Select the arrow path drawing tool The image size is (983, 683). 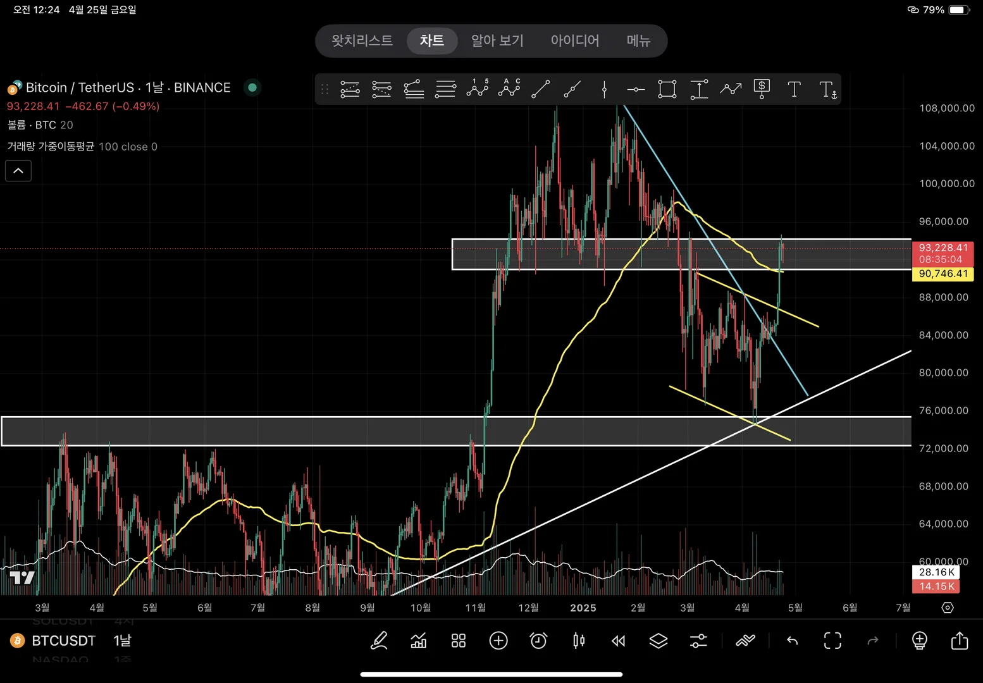tap(731, 89)
